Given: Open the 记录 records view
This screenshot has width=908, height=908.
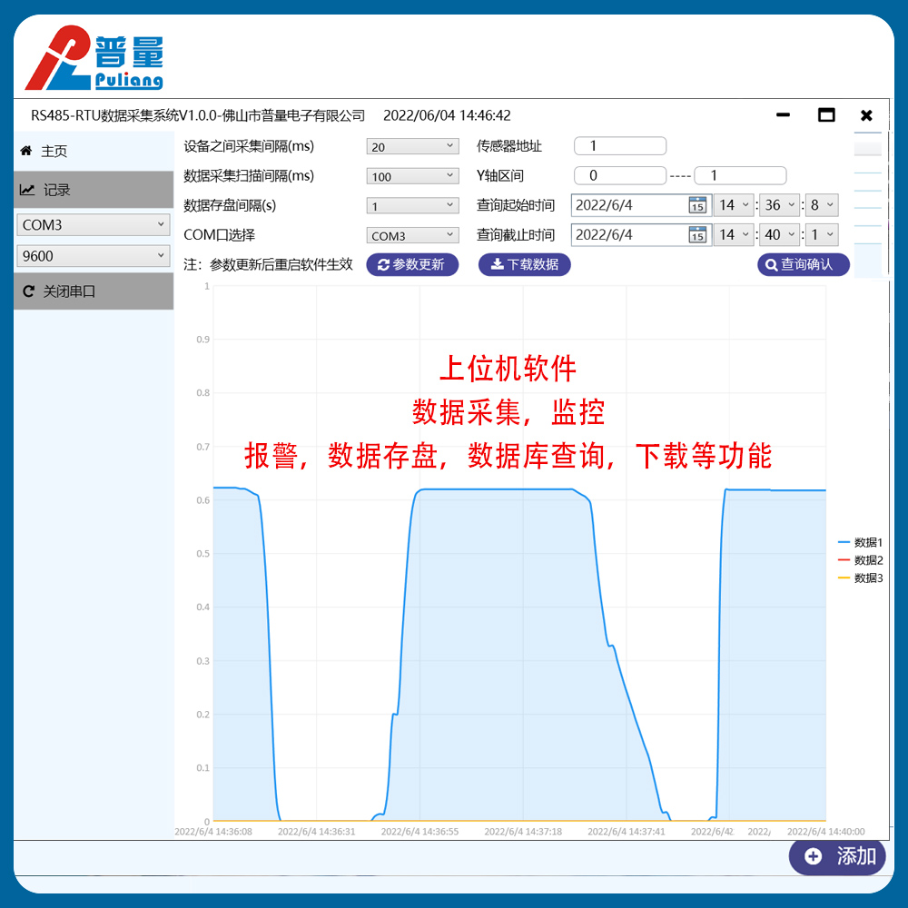Looking at the screenshot, I should pyautogui.click(x=94, y=190).
